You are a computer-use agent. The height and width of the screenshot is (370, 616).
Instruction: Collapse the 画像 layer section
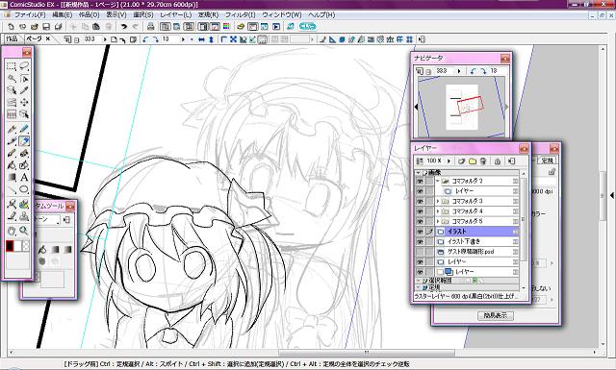coord(419,172)
